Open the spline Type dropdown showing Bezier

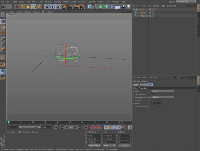(162, 91)
